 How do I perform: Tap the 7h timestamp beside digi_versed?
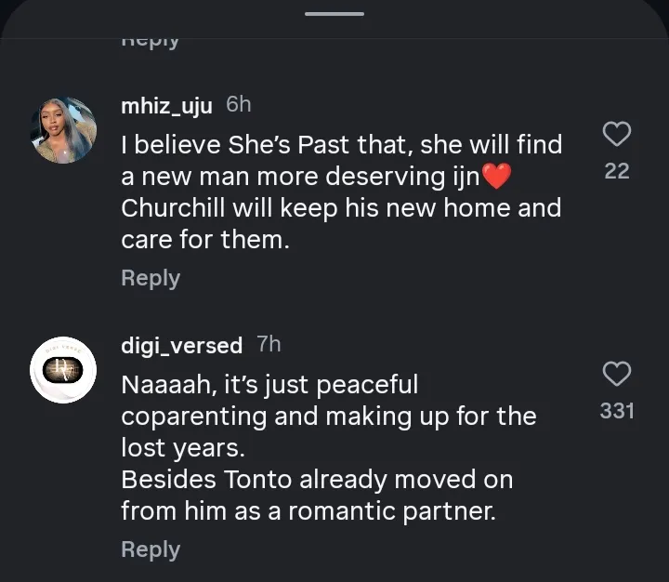[x=269, y=345]
